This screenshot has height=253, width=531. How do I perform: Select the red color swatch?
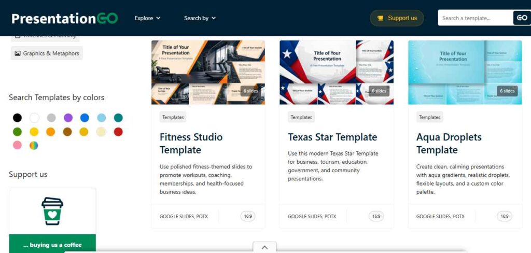click(x=118, y=132)
